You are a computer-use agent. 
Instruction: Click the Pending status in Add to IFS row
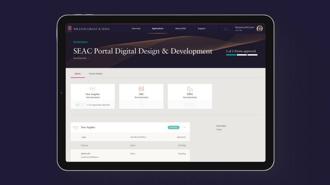pos(182,154)
